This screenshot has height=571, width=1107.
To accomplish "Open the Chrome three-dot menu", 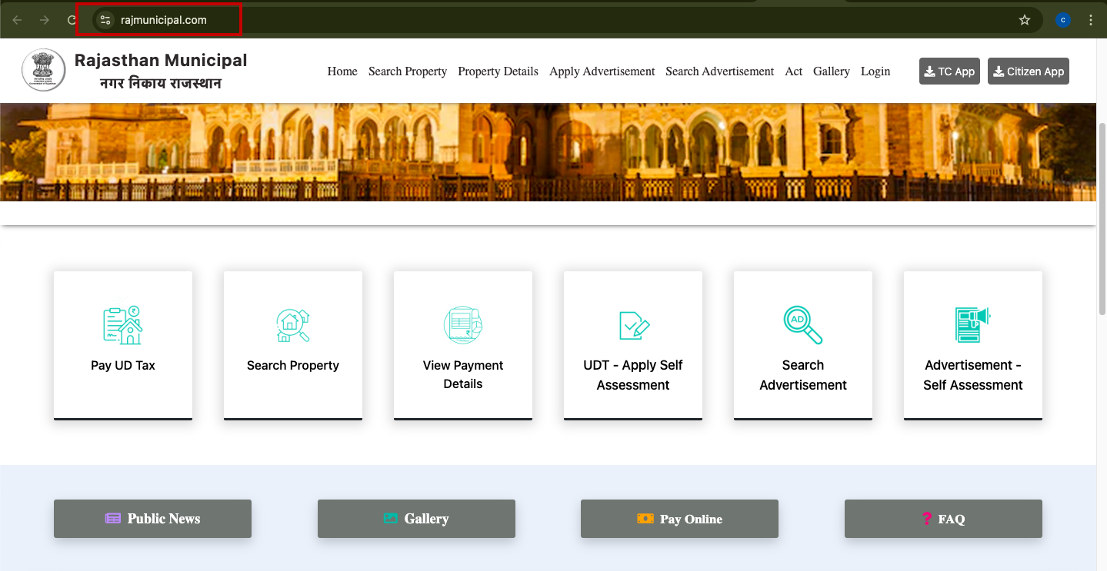I will [1092, 20].
